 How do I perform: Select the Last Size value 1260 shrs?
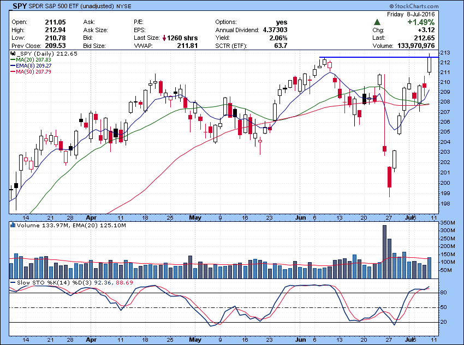click(x=182, y=38)
